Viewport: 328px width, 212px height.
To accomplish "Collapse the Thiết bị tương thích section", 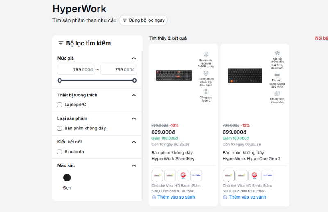I will [134, 95].
